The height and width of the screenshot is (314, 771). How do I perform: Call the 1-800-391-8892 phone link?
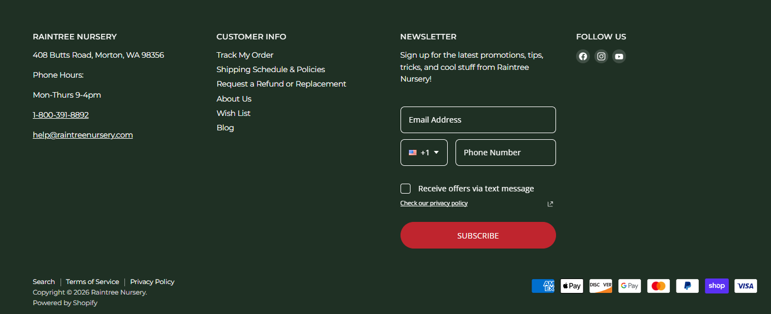pyautogui.click(x=61, y=115)
